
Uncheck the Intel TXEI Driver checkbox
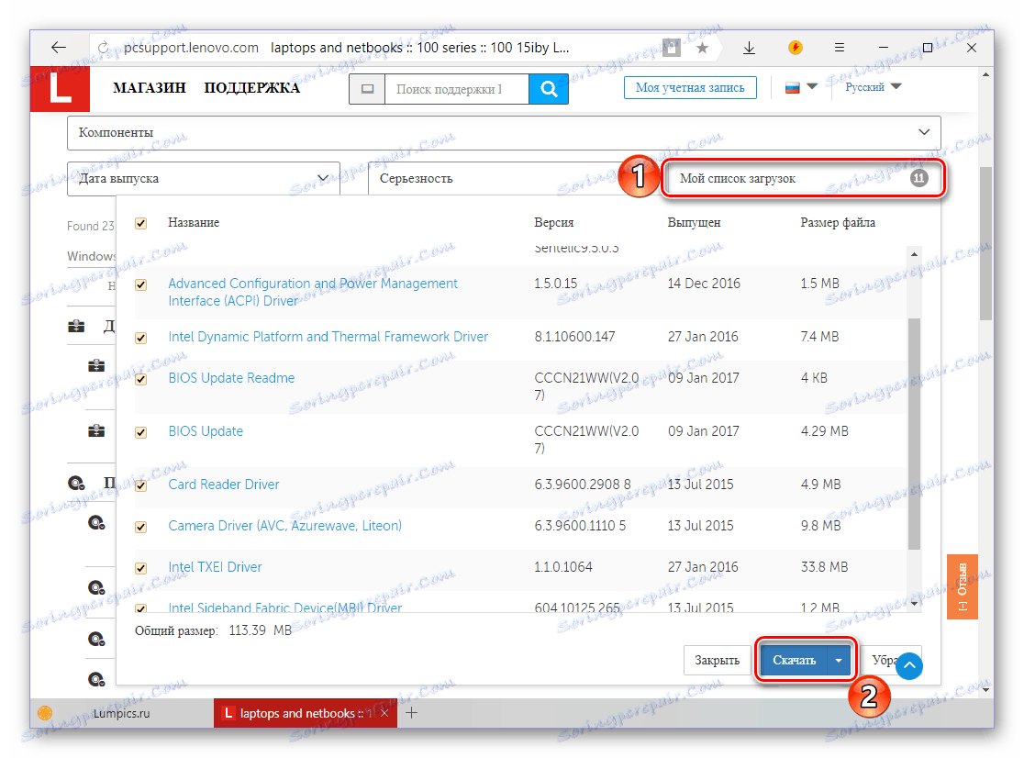[x=140, y=568]
